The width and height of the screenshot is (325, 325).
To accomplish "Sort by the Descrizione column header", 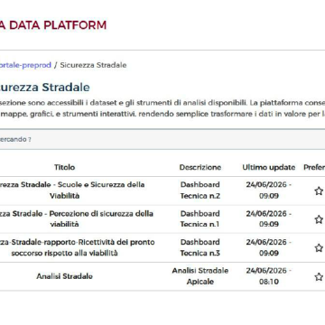I will click(200, 167).
